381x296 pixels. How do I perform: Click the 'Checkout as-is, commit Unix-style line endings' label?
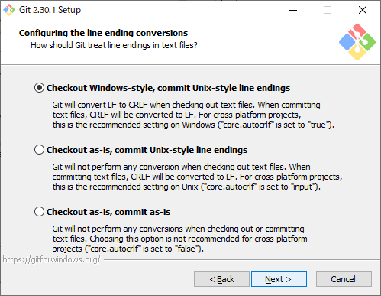coord(147,150)
